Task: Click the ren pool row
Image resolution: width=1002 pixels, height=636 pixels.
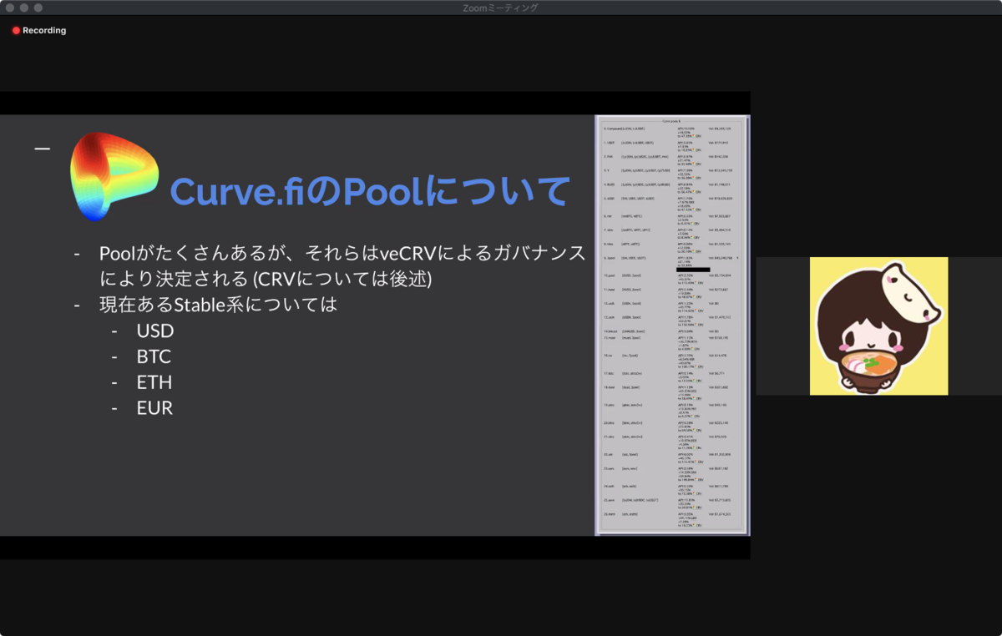Action: [x=605, y=215]
